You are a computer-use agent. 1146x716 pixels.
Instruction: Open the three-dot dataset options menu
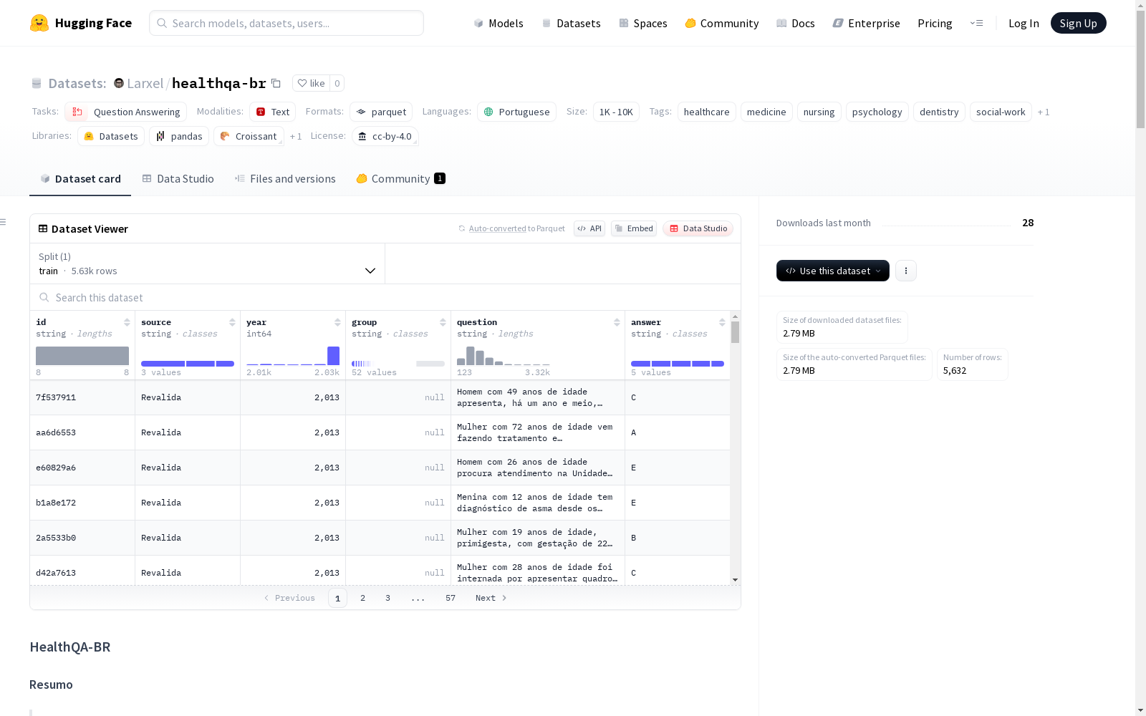[906, 271]
